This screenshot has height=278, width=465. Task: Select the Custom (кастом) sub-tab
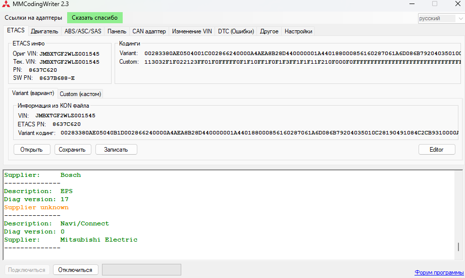[80, 94]
